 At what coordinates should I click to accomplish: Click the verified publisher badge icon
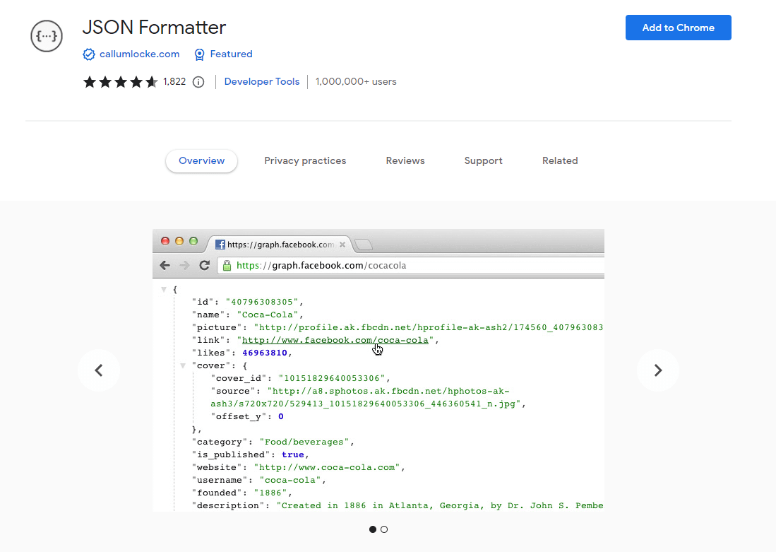pyautogui.click(x=89, y=54)
